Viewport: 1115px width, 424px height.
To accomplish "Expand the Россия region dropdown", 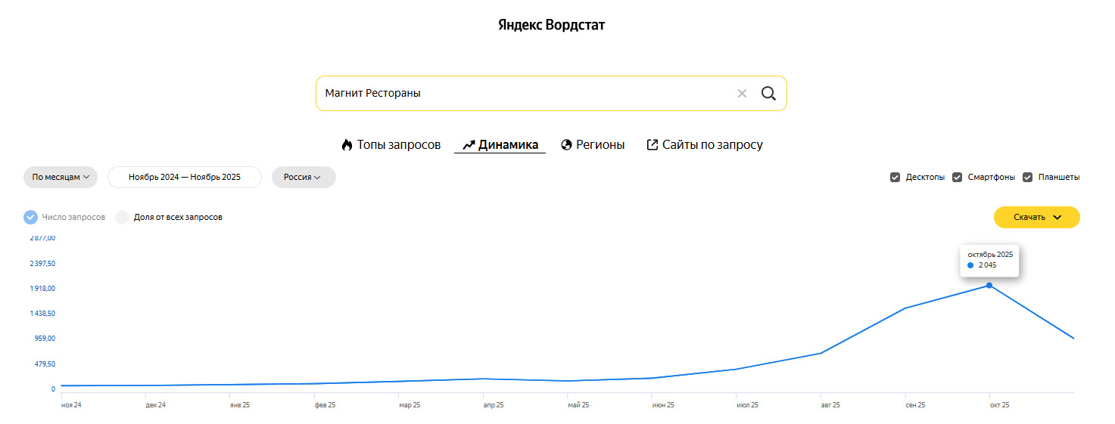I will tap(303, 177).
